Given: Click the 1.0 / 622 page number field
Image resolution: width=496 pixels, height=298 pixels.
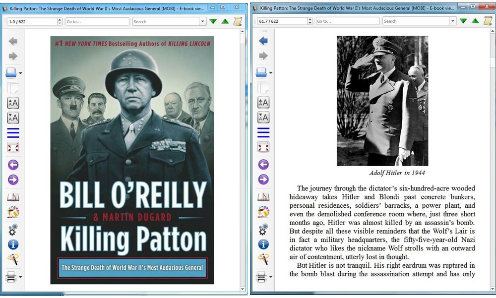Looking at the screenshot, I should click(32, 21).
